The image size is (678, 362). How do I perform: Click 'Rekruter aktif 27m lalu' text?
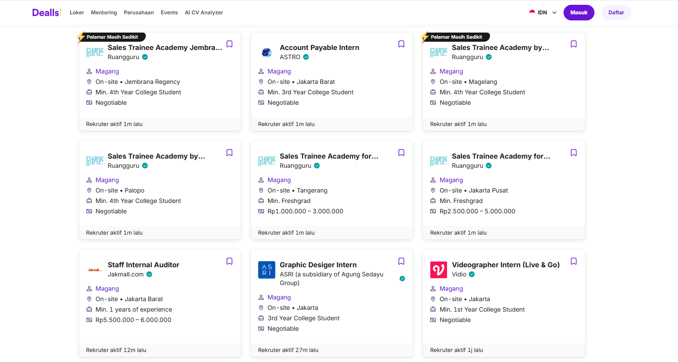pos(288,350)
